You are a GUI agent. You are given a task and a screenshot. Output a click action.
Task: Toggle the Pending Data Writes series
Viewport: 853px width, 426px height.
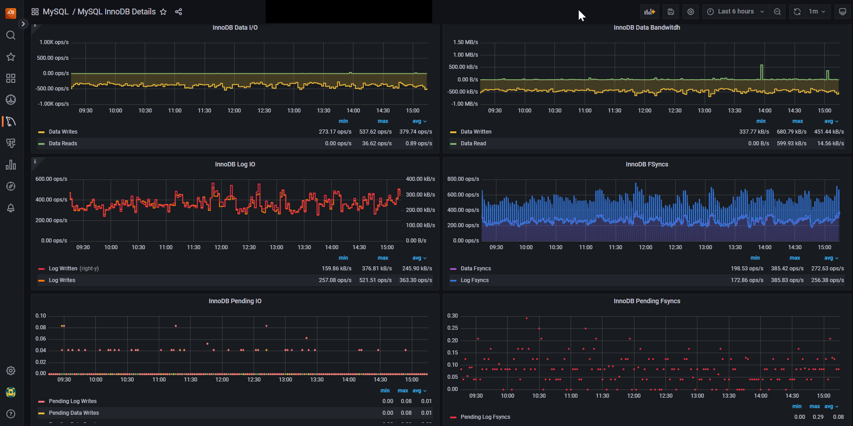74,413
